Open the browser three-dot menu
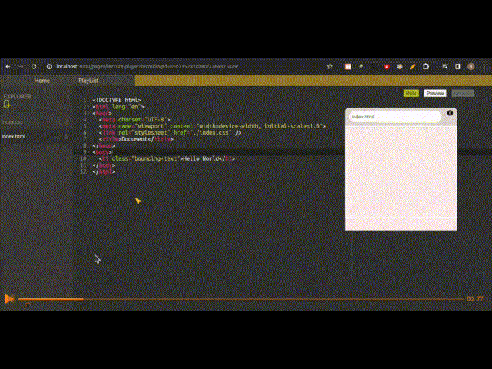The image size is (492, 369). (484, 67)
